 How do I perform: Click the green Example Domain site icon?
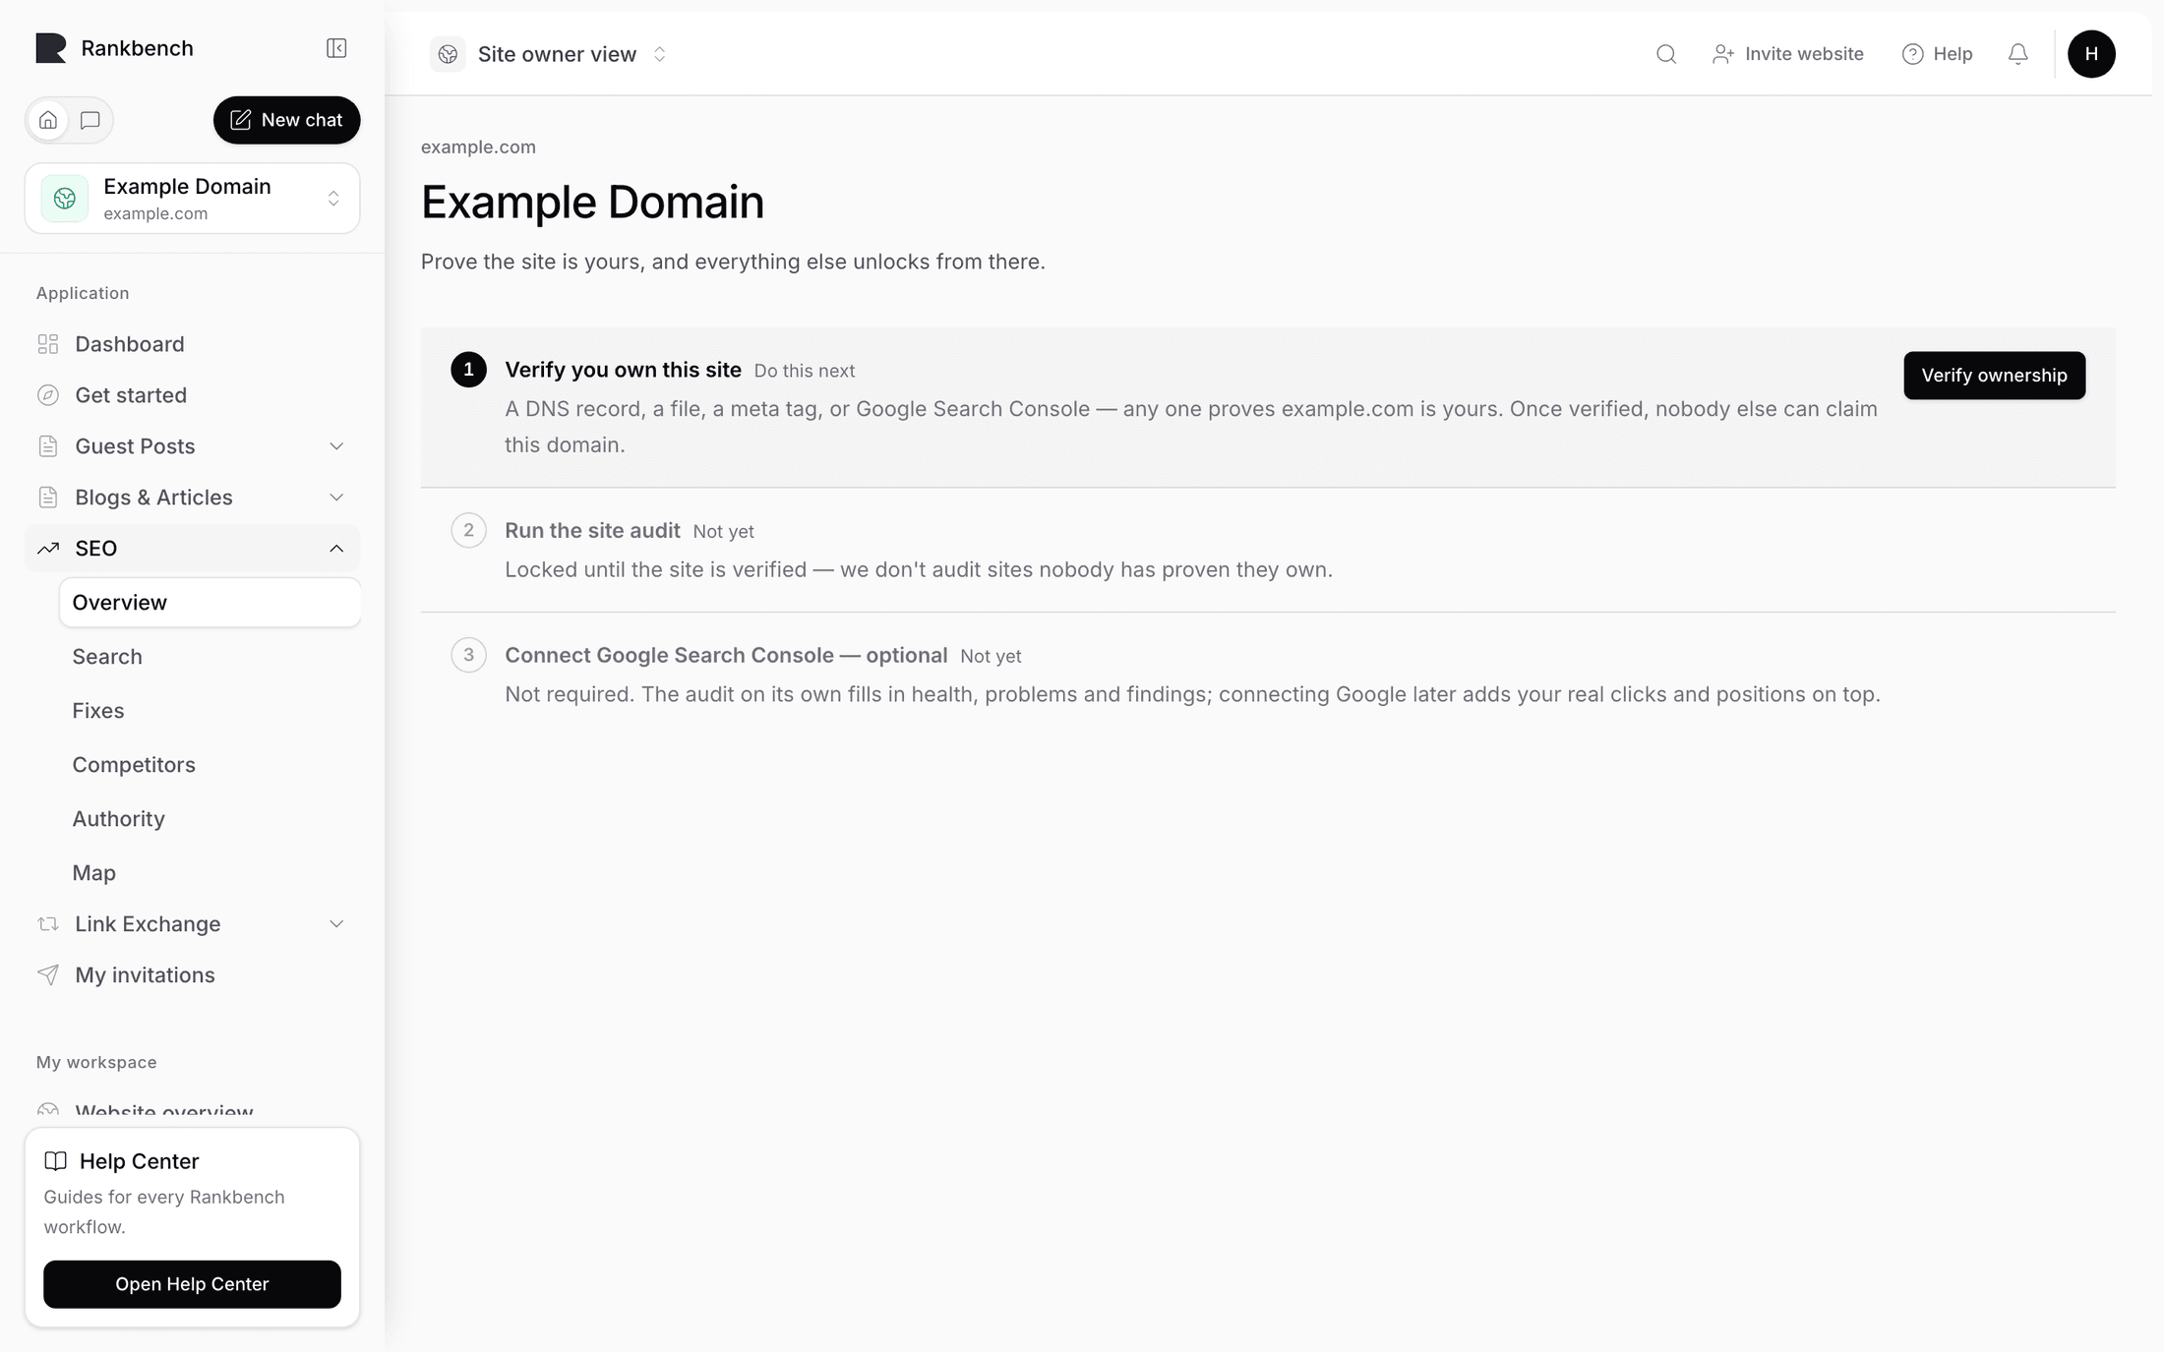point(65,199)
